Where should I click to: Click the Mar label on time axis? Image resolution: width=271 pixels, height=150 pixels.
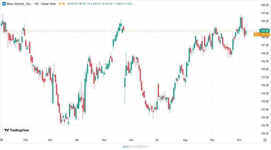click(50, 140)
